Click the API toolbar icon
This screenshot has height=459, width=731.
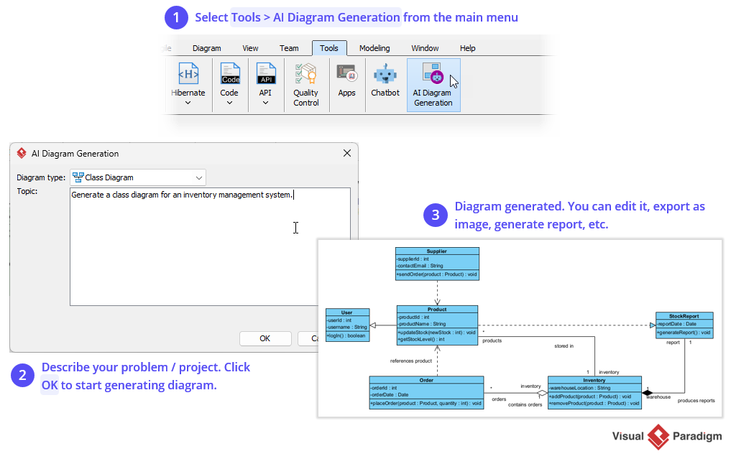(266, 75)
